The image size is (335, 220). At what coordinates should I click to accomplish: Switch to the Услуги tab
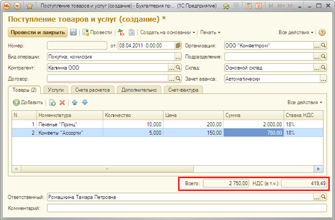[x=54, y=90]
